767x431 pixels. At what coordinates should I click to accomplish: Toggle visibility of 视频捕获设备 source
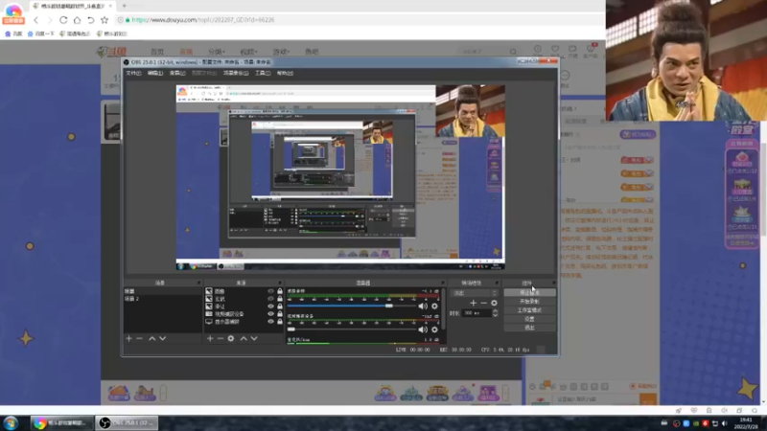[x=270, y=314]
